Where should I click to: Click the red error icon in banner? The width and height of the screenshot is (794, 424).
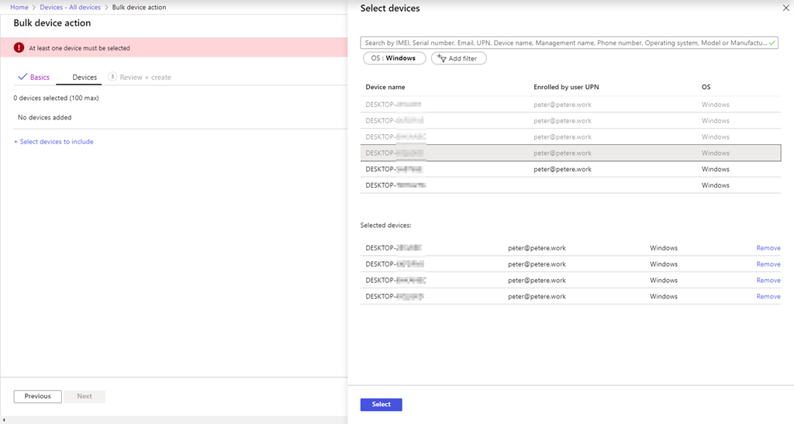[x=19, y=48]
